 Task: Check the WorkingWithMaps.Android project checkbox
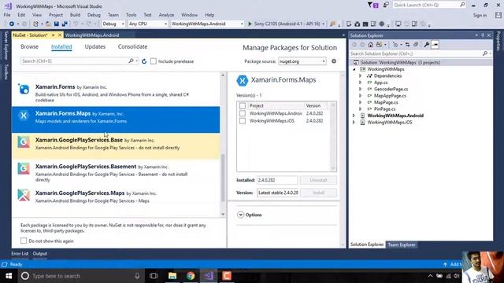point(243,113)
